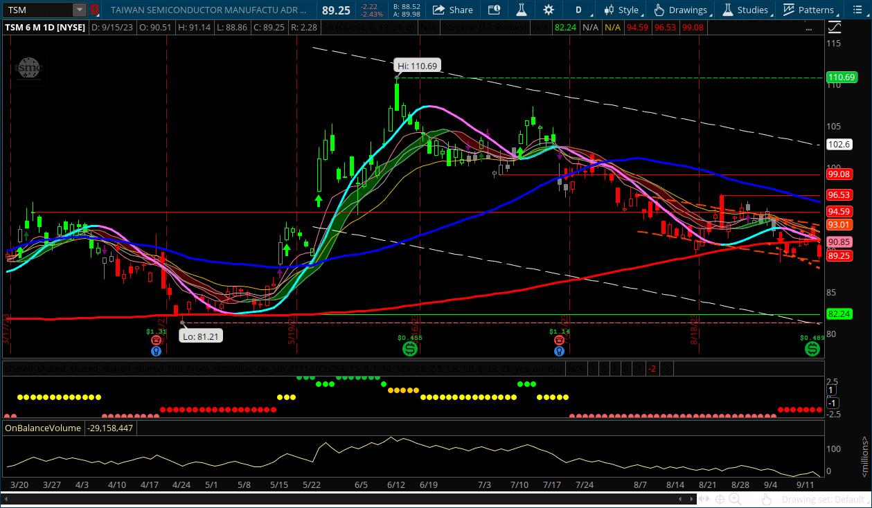This screenshot has height=508, width=872.
Task: Open the Patterns menu
Action: click(809, 10)
